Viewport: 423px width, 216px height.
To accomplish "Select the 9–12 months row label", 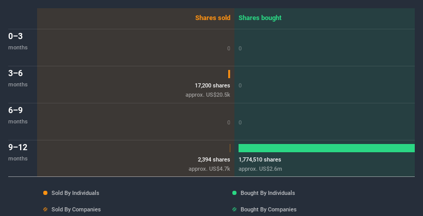I will pyautogui.click(x=18, y=152).
